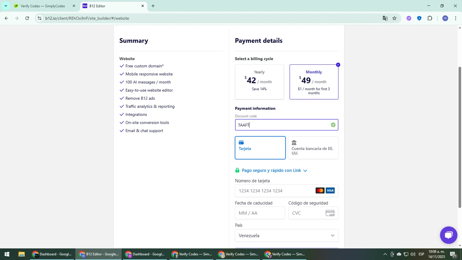Click the Visa logo
The width and height of the screenshot is (462, 260).
[330, 191]
